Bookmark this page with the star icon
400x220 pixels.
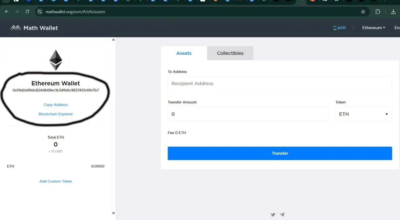(x=363, y=12)
